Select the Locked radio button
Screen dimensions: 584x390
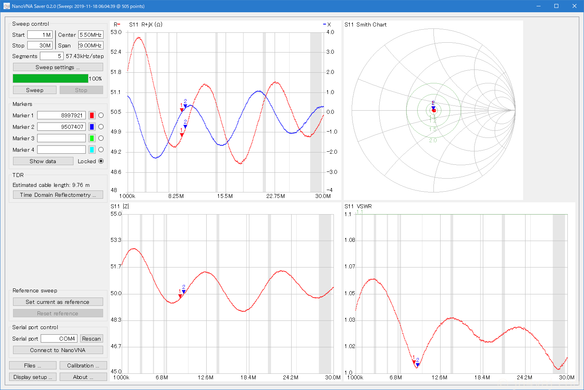101,161
